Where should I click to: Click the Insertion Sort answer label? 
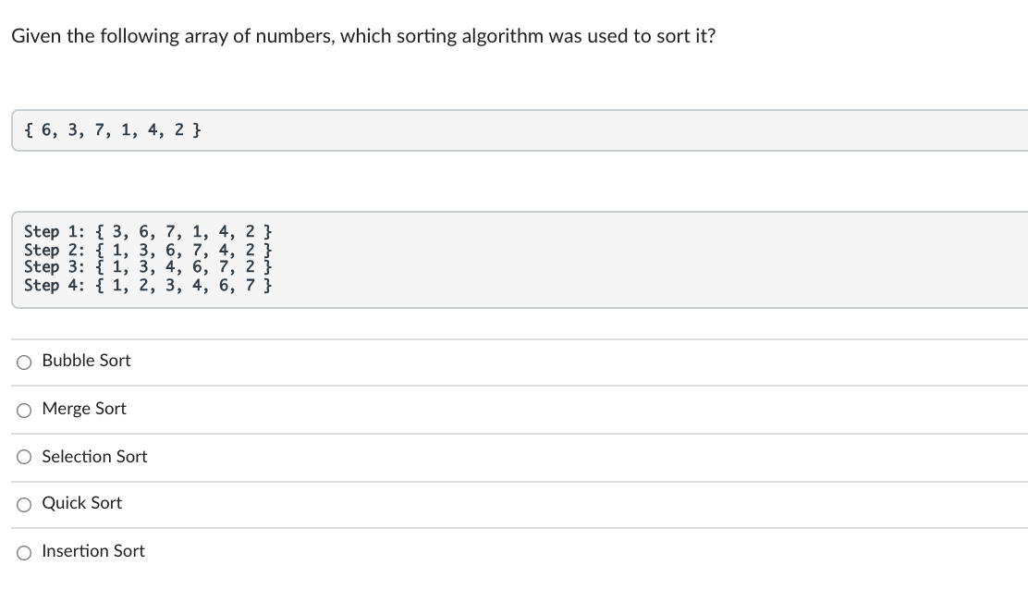(x=92, y=550)
